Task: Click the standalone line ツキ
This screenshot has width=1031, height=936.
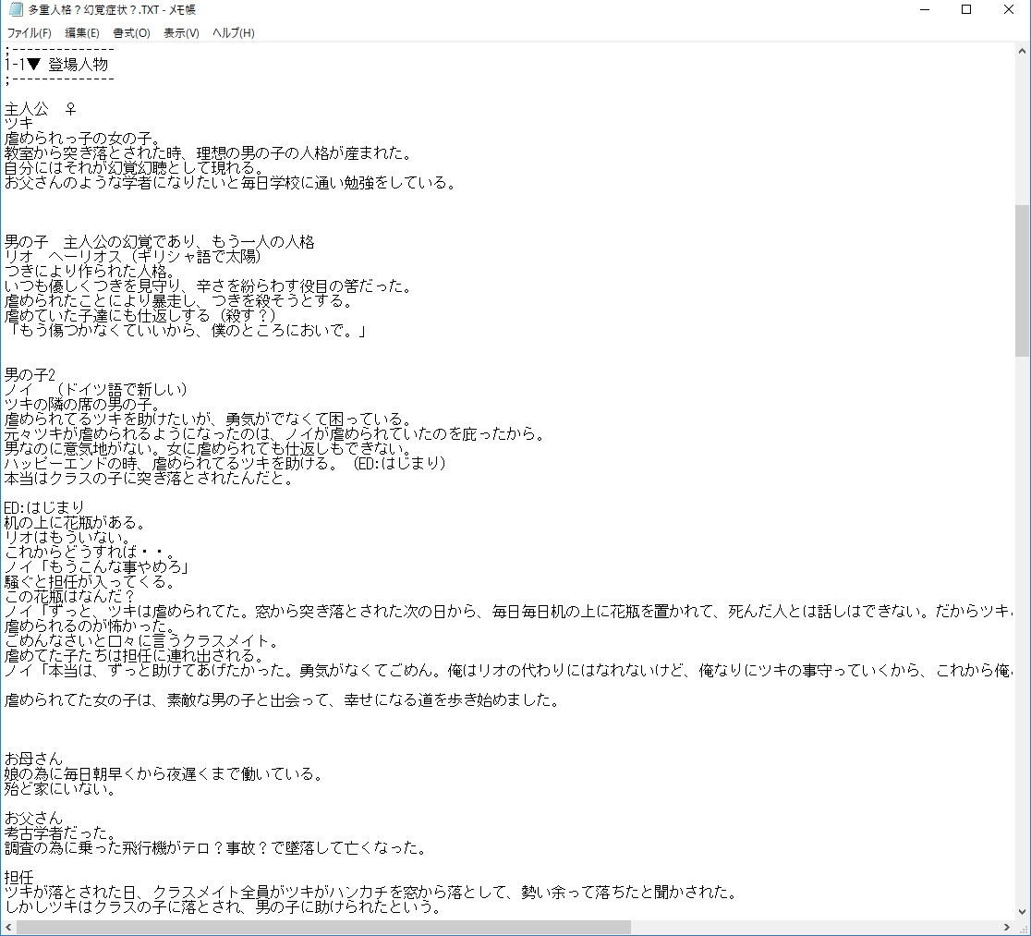Action: click(19, 124)
